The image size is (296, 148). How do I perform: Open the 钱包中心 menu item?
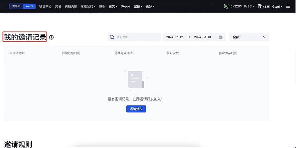pyautogui.click(x=45, y=6)
